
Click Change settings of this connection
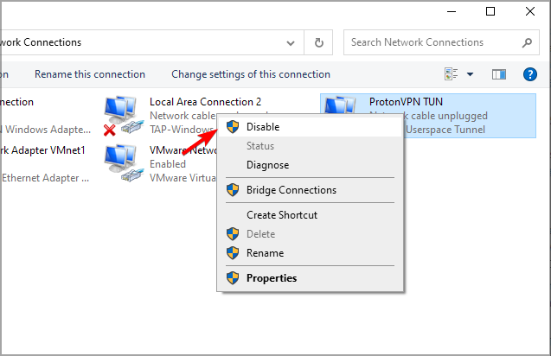tap(251, 74)
